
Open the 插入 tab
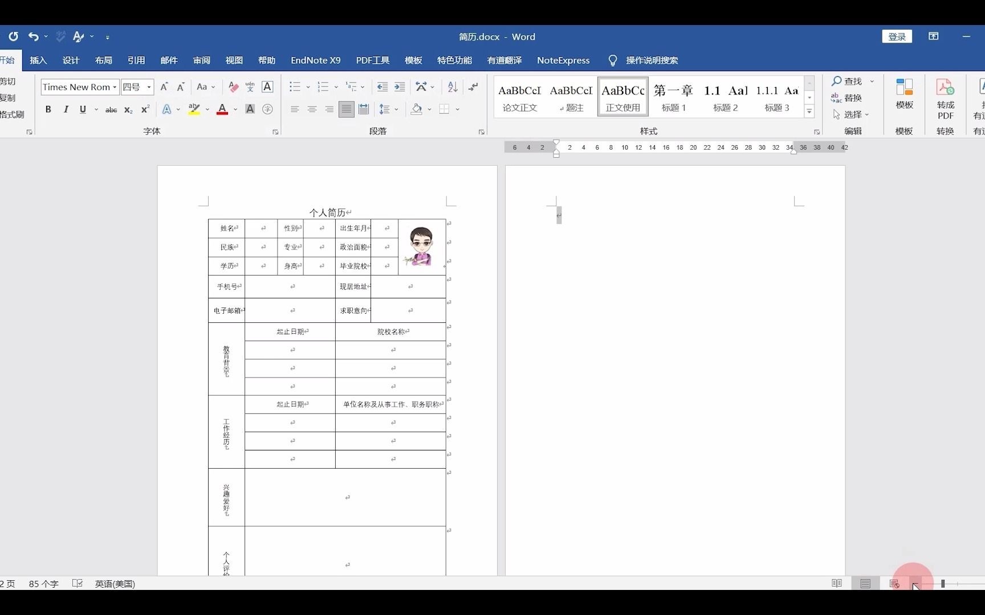(x=38, y=60)
